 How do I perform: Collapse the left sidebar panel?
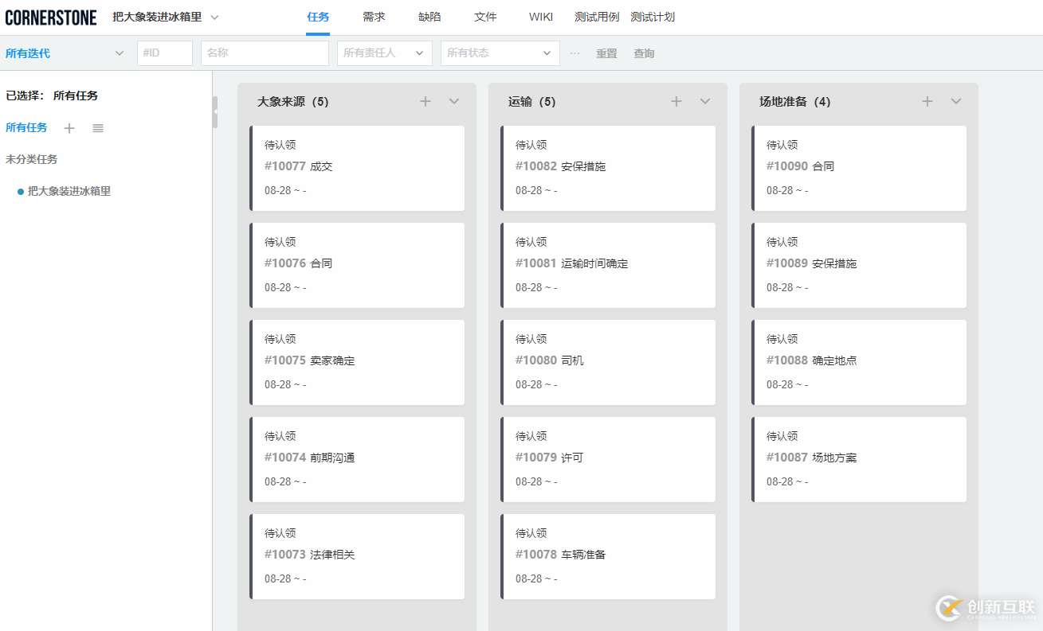[x=214, y=111]
